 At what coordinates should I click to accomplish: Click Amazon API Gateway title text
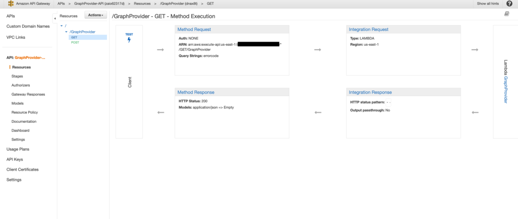[33, 4]
